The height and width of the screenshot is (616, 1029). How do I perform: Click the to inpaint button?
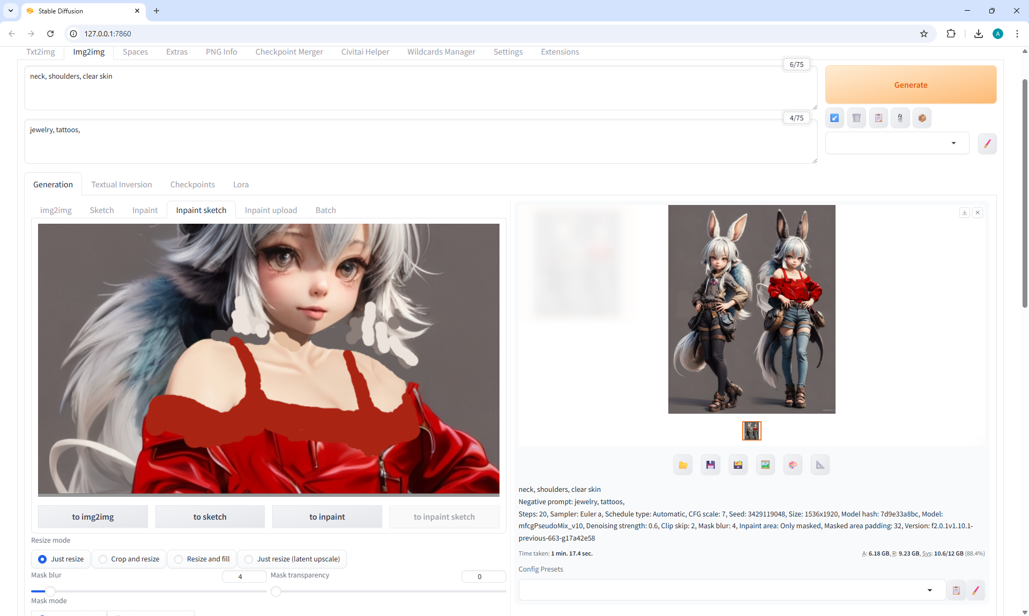pyautogui.click(x=327, y=516)
